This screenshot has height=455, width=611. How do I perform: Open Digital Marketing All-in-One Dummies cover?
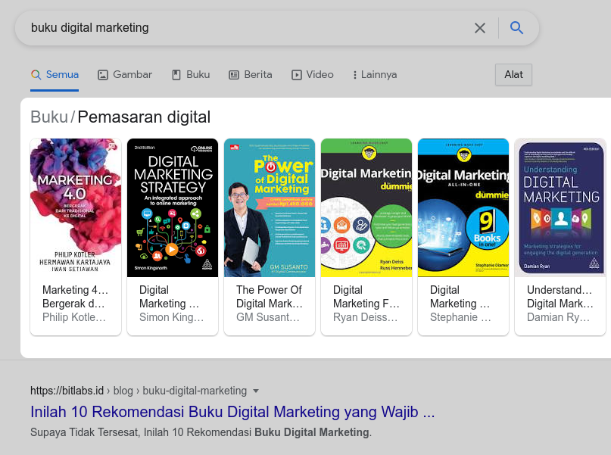tap(463, 207)
